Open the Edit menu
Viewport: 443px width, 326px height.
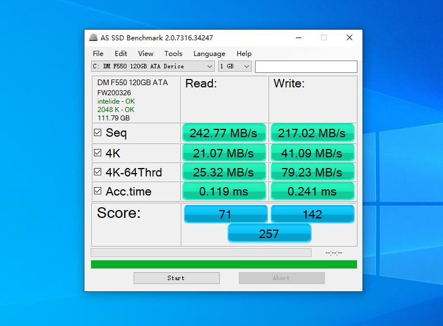[121, 53]
